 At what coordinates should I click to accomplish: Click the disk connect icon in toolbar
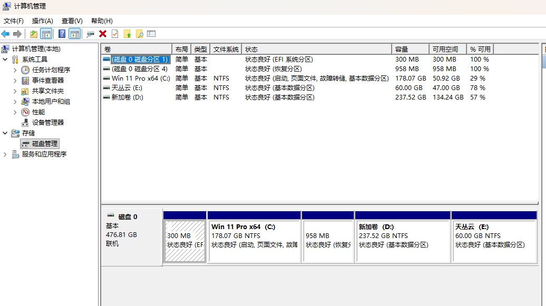tap(91, 34)
